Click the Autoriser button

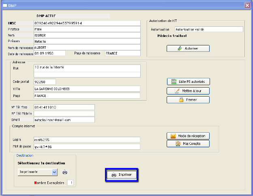point(188,48)
